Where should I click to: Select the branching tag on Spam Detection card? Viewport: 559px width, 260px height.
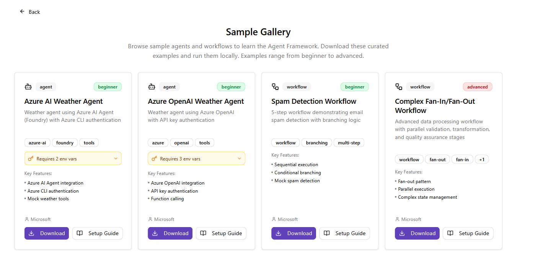[x=316, y=143]
